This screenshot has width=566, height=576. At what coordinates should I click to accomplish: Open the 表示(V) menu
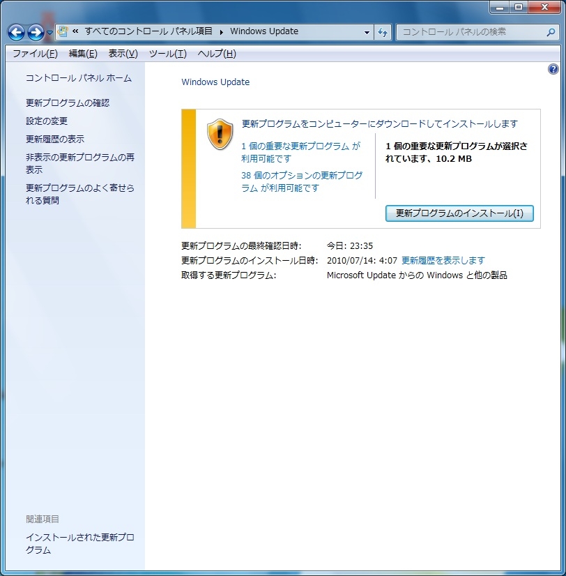click(123, 54)
